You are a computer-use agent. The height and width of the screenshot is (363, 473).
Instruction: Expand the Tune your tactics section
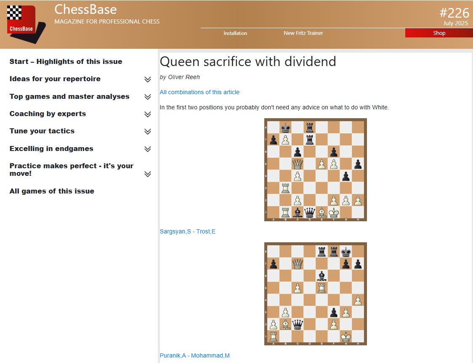pos(147,131)
